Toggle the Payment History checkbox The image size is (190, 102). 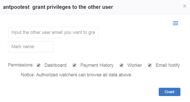pyautogui.click(x=74, y=65)
